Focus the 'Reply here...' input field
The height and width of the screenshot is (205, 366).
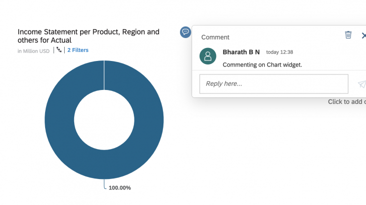click(x=274, y=84)
